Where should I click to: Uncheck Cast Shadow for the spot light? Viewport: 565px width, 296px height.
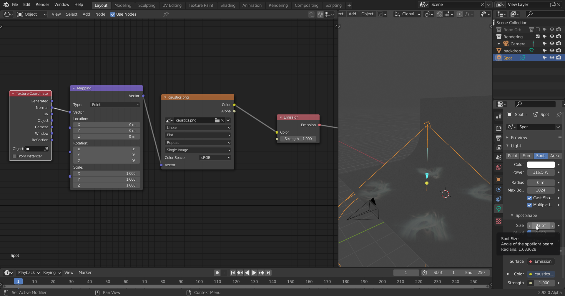[x=529, y=198]
